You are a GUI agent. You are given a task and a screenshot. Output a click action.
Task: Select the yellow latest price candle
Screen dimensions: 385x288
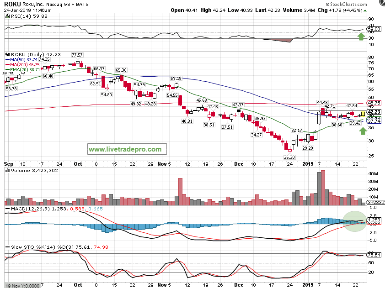363,113
